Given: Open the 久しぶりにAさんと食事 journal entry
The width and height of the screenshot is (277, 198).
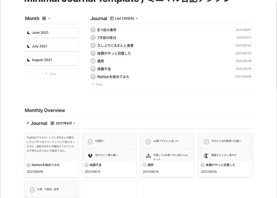Looking at the screenshot, I should [x=115, y=45].
